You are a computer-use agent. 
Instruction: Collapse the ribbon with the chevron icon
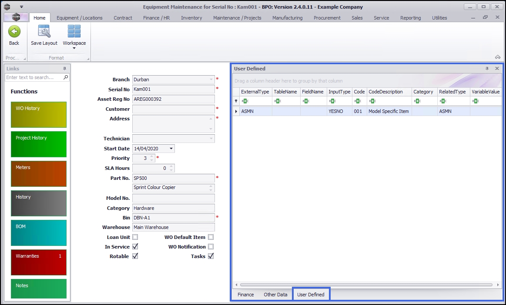[497, 57]
